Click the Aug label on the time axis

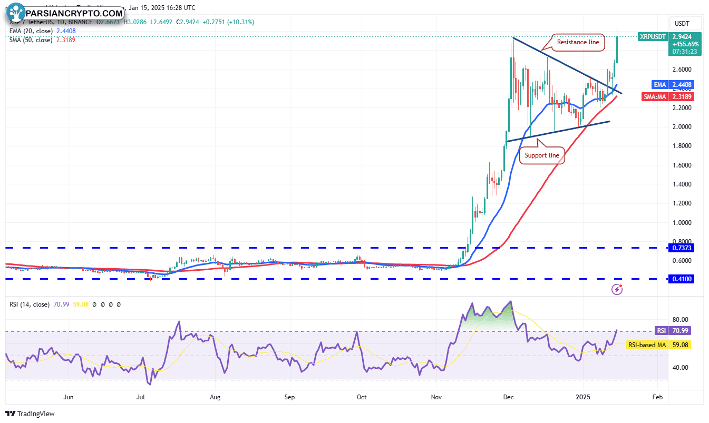tap(214, 396)
